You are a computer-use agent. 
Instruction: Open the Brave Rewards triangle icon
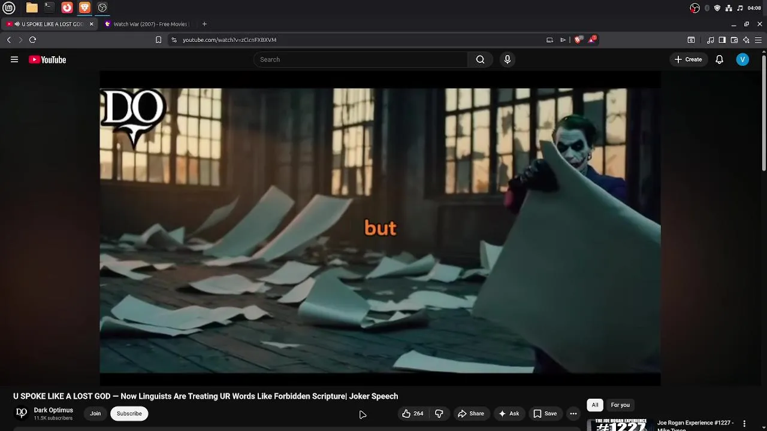point(593,40)
